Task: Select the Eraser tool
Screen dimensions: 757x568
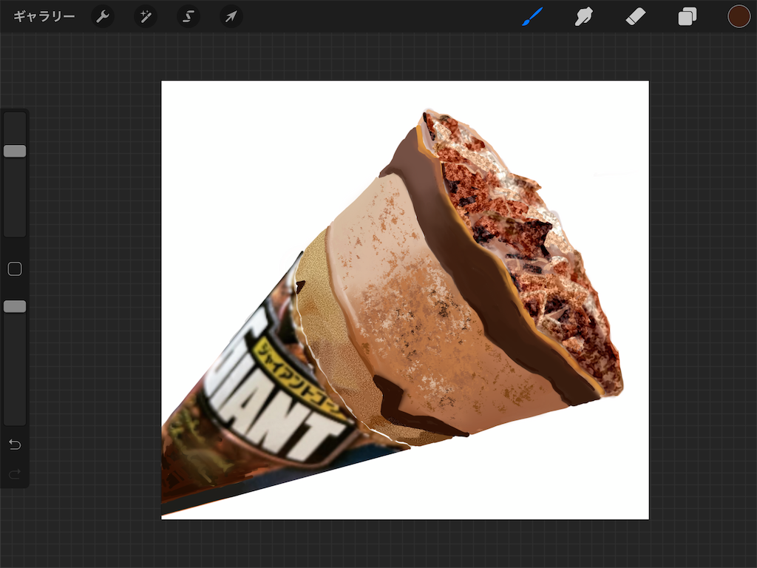Action: tap(635, 16)
